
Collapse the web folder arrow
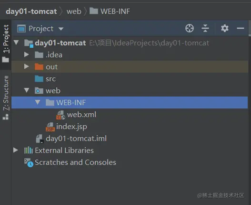pos(27,90)
